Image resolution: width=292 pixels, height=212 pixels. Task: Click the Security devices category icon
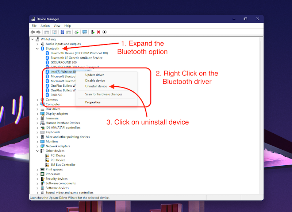coord(42,178)
